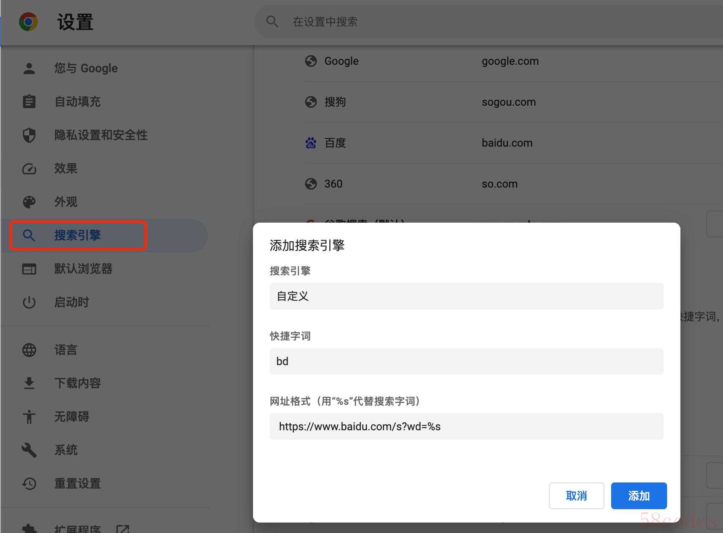723x533 pixels.
Task: Open 下载内容 downloads section
Action: point(78,383)
